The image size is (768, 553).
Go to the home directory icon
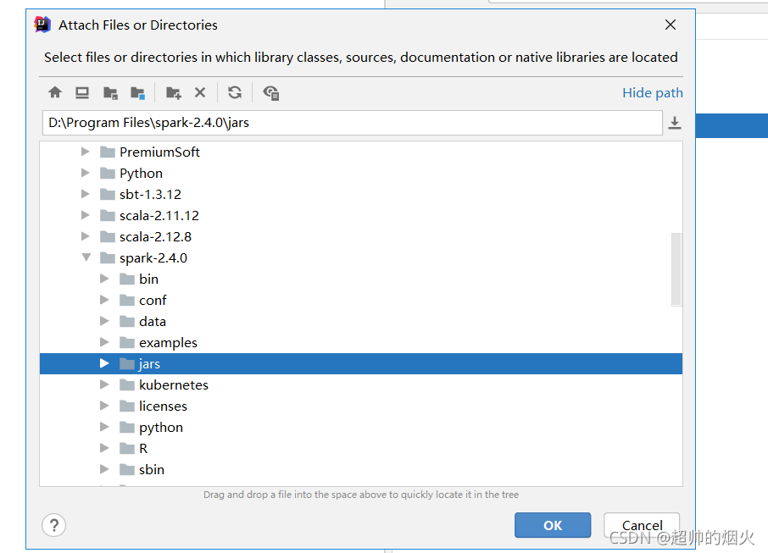pos(55,92)
